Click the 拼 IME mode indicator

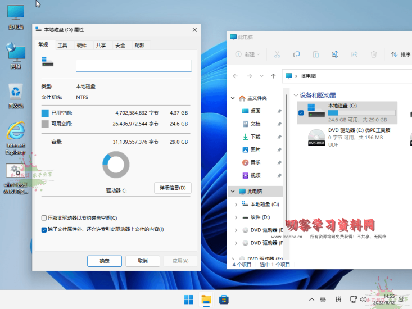[x=338, y=299]
